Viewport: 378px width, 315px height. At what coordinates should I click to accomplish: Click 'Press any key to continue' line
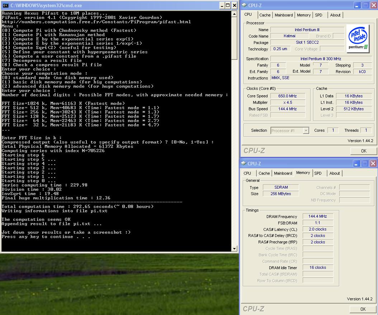[46, 237]
